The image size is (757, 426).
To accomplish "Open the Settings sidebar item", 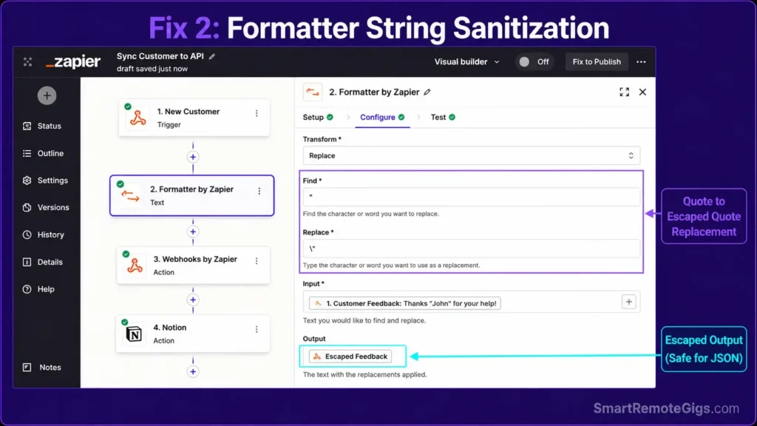I will tap(45, 180).
